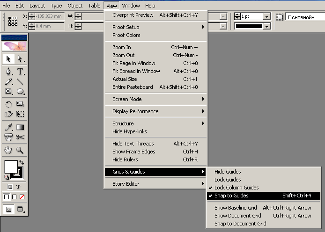The width and height of the screenshot is (325, 232).
Task: Select the Scissors tool
Action: click(x=20, y=137)
